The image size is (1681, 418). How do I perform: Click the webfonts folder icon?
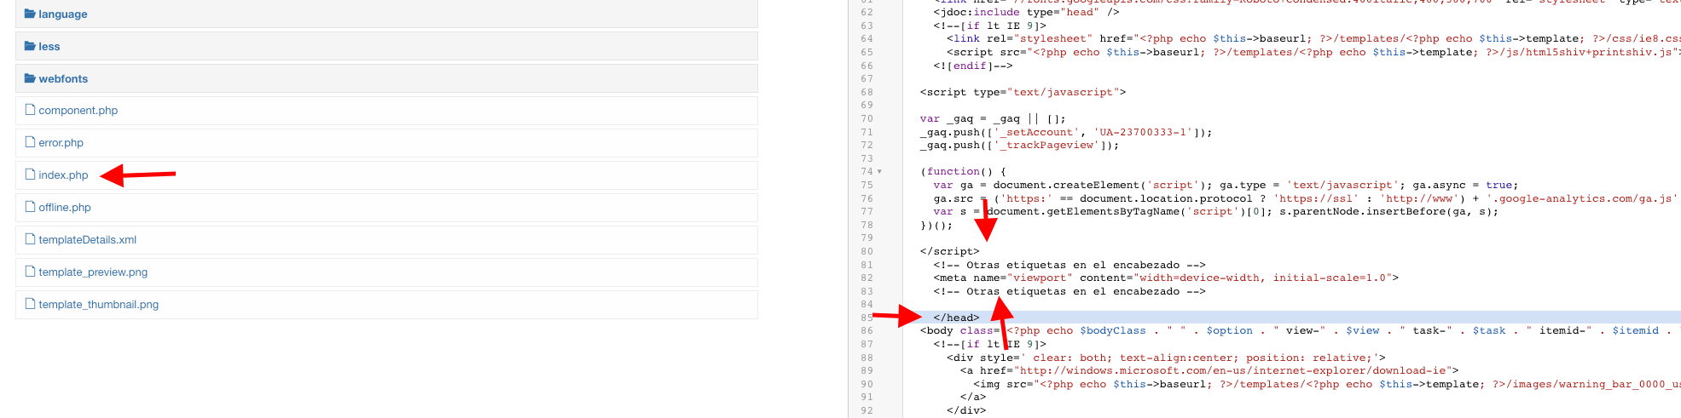[x=30, y=78]
